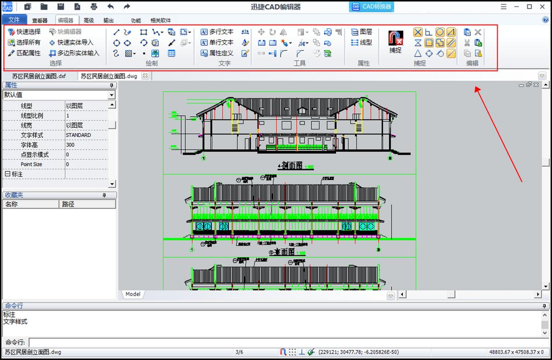The image size is (552, 360).
Task: Click the save floppy disk icon
Action: tap(61, 6)
